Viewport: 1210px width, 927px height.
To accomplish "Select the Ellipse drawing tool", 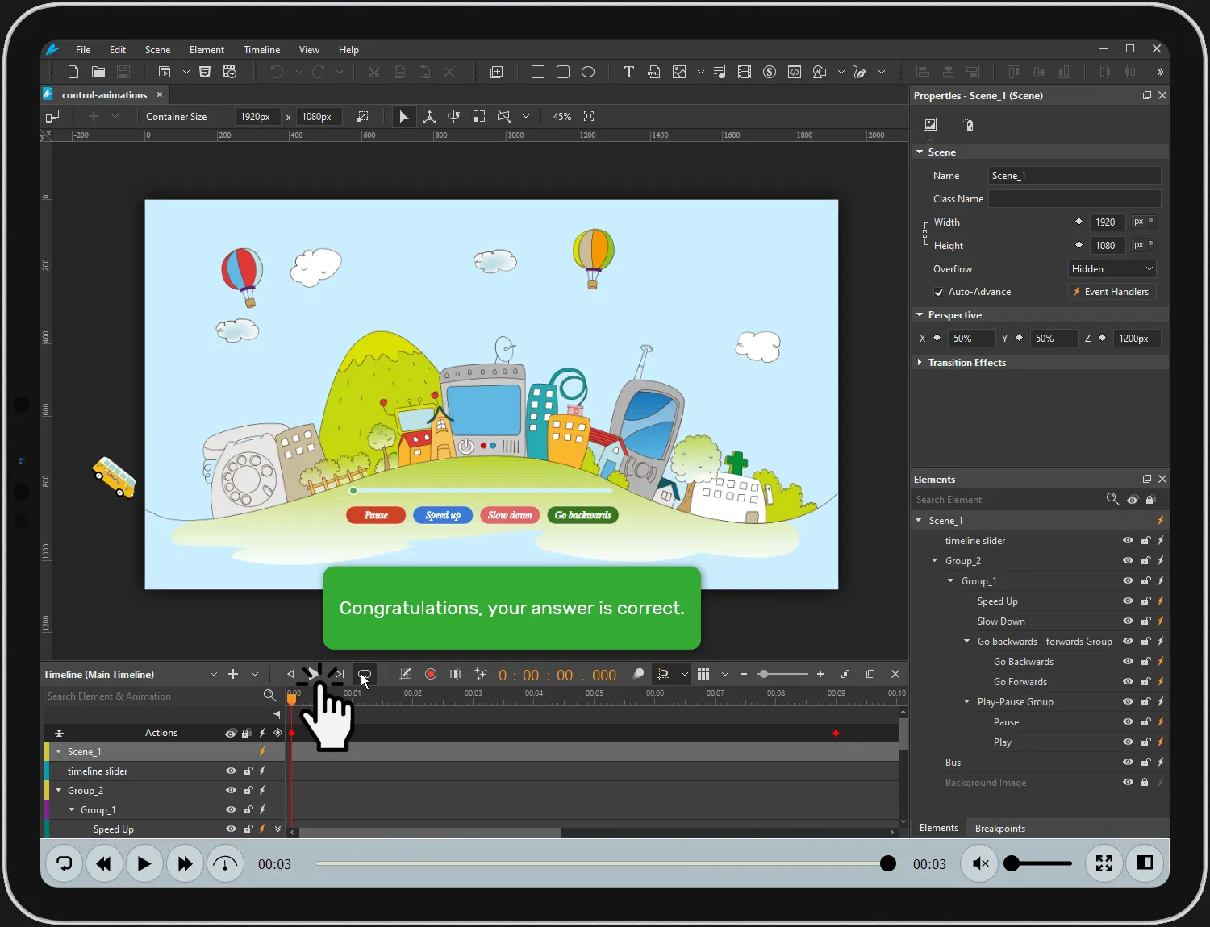I will (x=588, y=72).
